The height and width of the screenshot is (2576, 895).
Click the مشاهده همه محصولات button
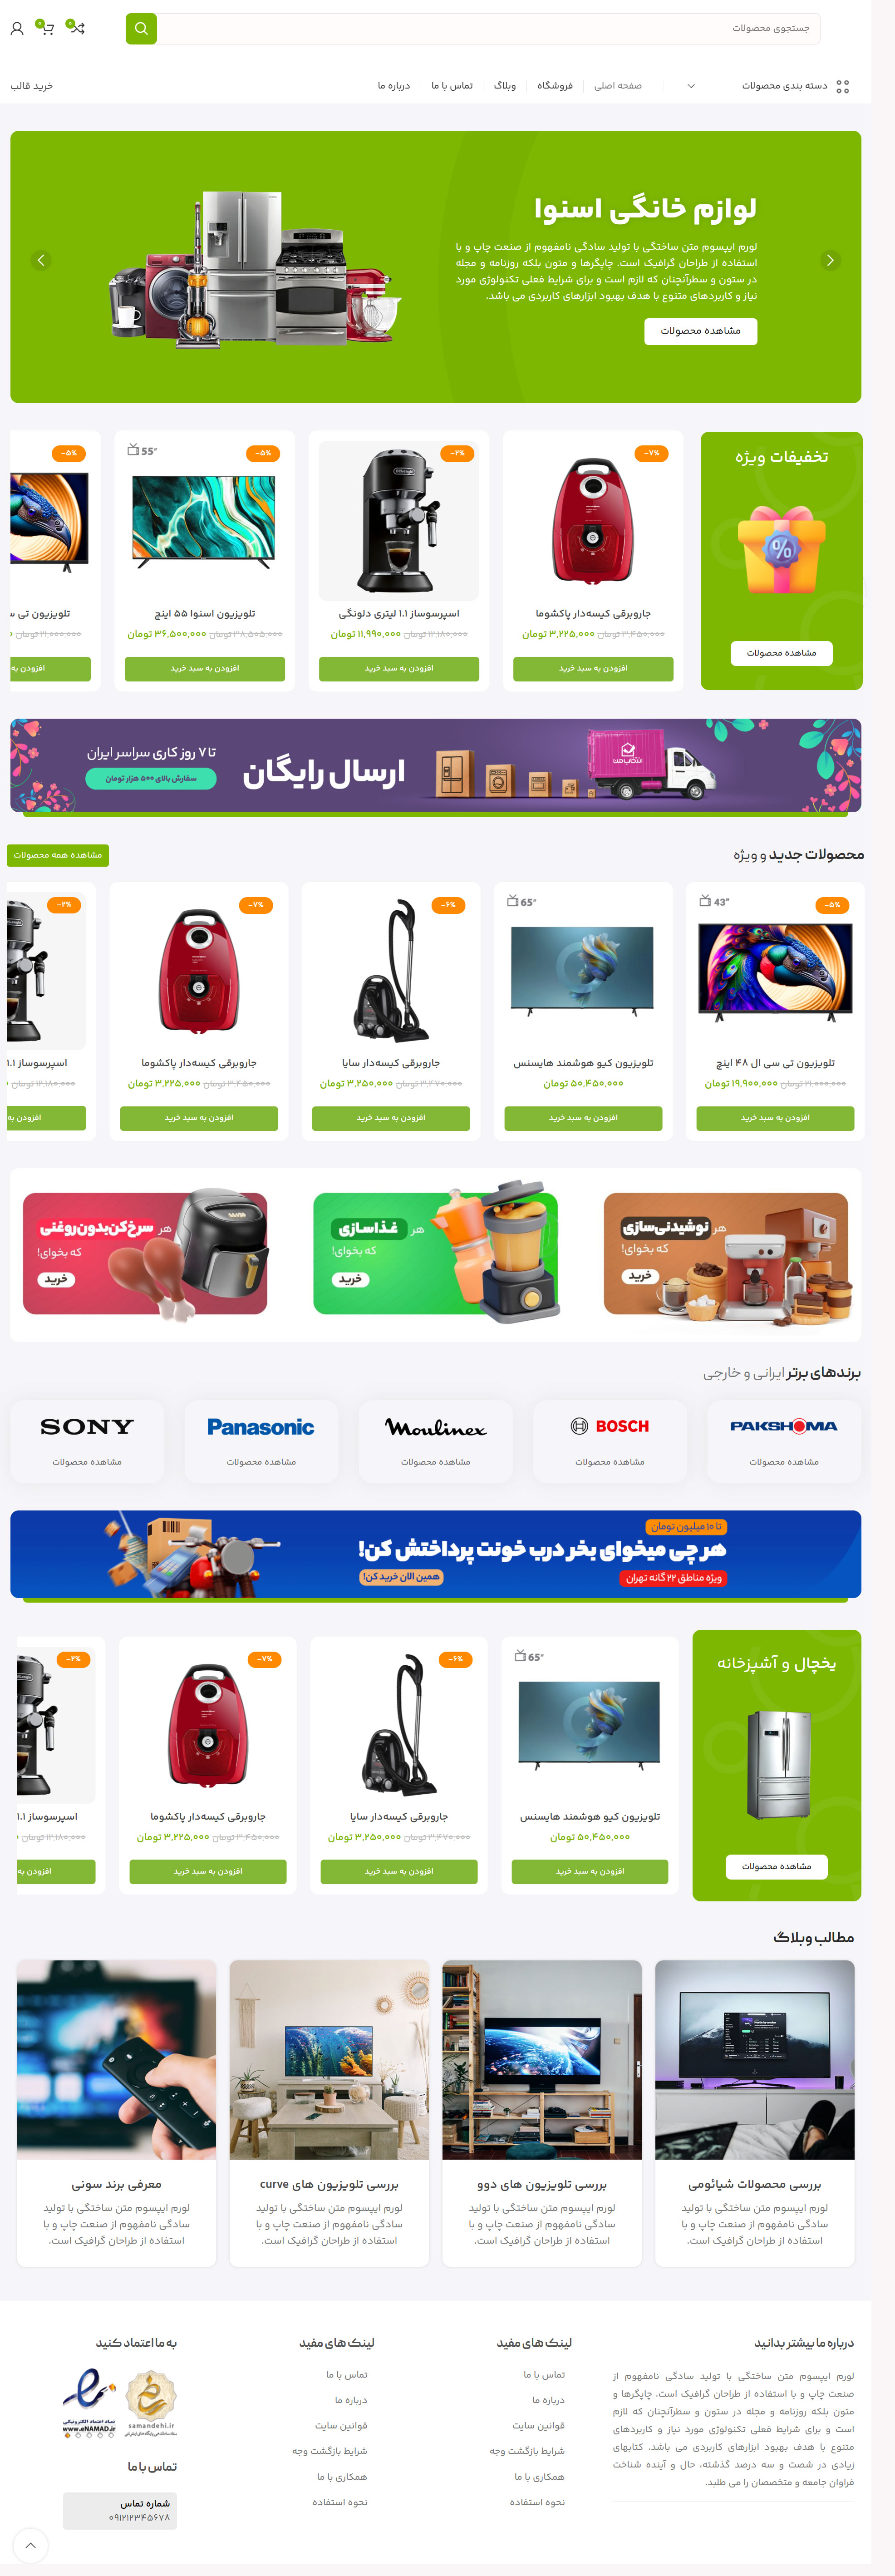point(58,855)
